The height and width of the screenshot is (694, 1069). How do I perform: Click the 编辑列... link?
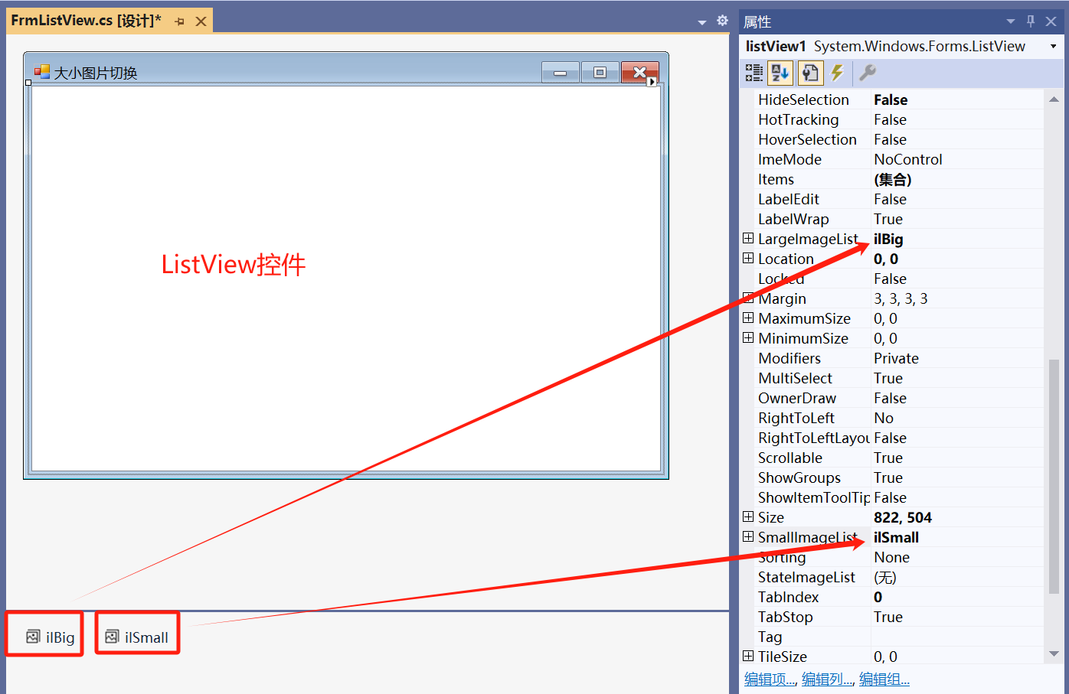(827, 679)
